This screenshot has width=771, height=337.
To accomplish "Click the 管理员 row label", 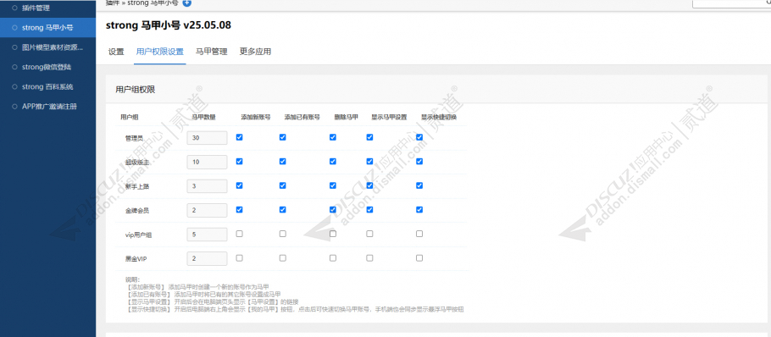I will pyautogui.click(x=134, y=139).
